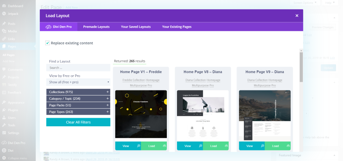
Task: Click the Home Page V1 – Freddie title
Action: (141, 72)
